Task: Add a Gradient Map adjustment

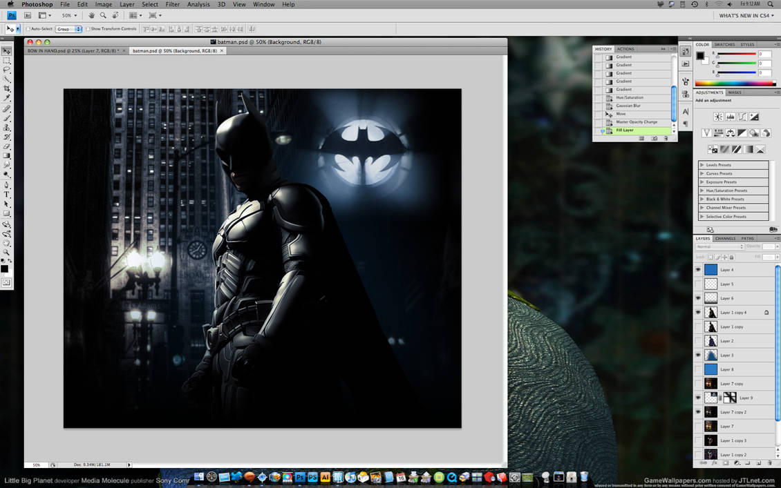Action: click(x=749, y=149)
